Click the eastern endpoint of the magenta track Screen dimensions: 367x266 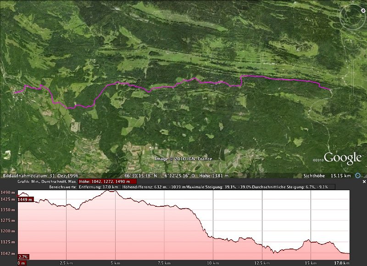coord(329,89)
